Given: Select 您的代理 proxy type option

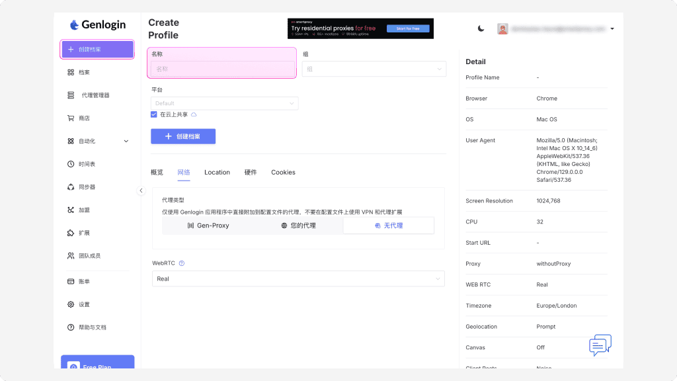Looking at the screenshot, I should (x=298, y=226).
